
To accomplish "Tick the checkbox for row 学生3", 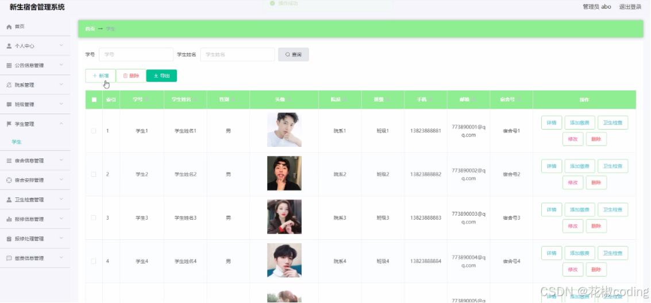I will (x=94, y=218).
